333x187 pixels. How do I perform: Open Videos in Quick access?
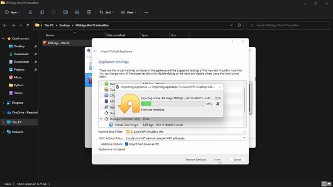18,93
